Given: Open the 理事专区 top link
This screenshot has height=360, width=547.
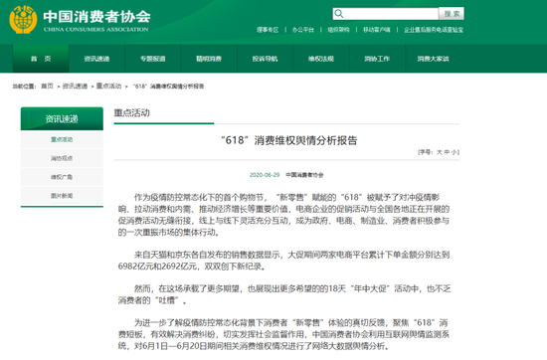Looking at the screenshot, I should coord(268,30).
